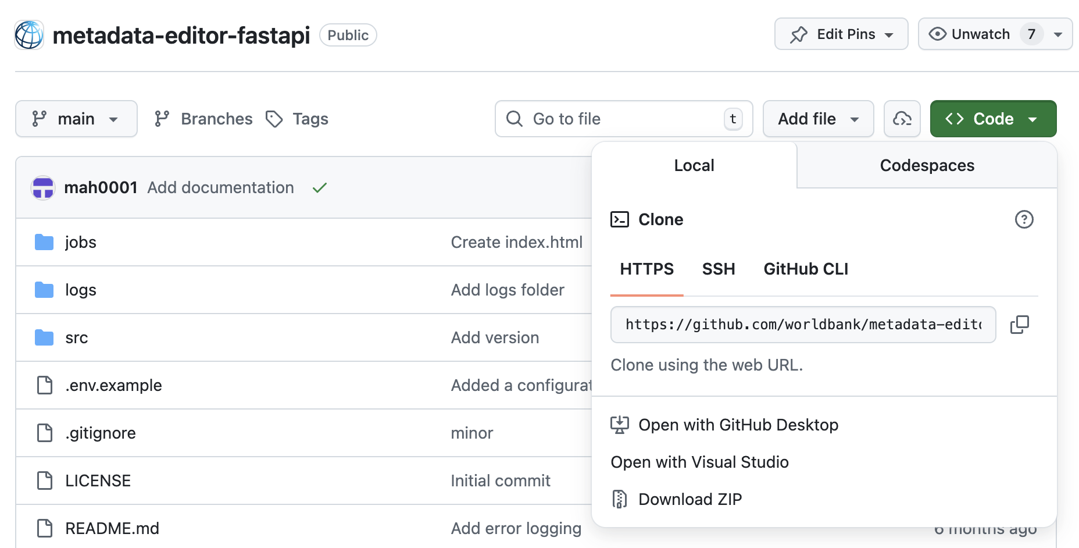Click the LICENSE file icon
Screen dimensions: 1079x548
tap(44, 481)
